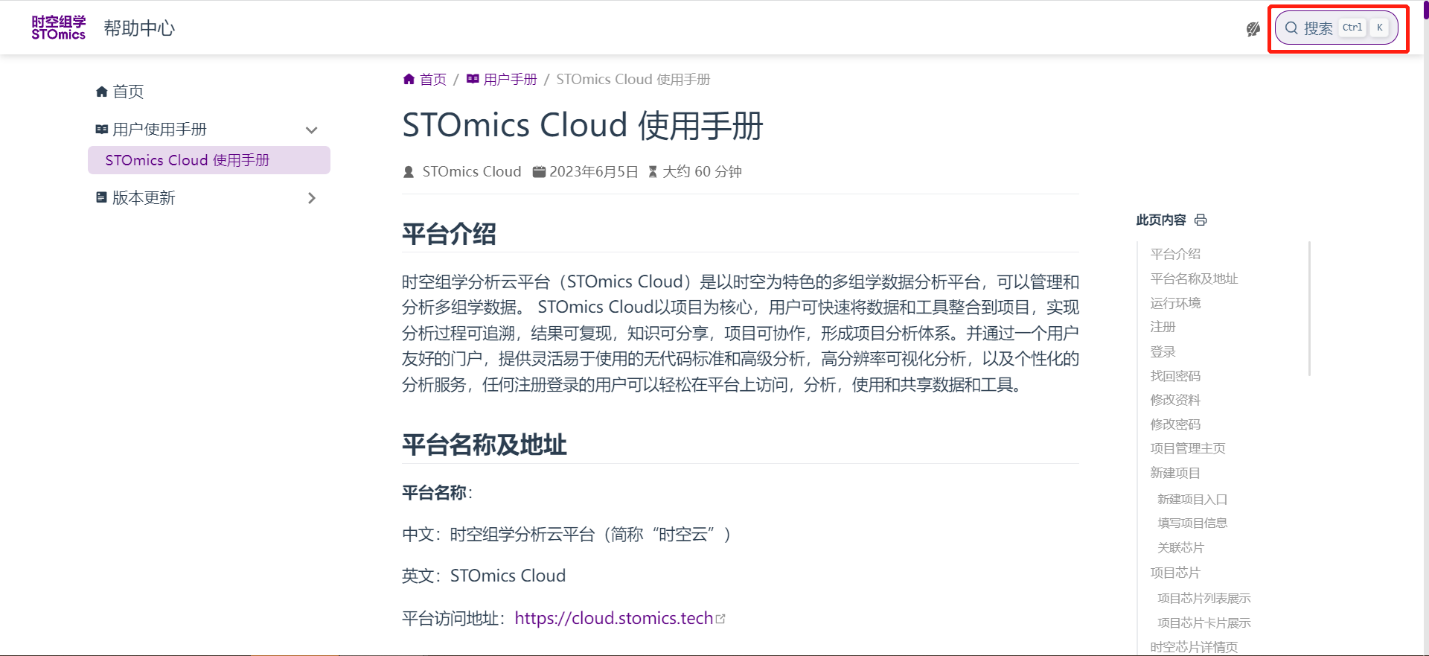The width and height of the screenshot is (1429, 656).
Task: Collapse the 用户使用手册 sidebar section
Action: click(x=311, y=130)
